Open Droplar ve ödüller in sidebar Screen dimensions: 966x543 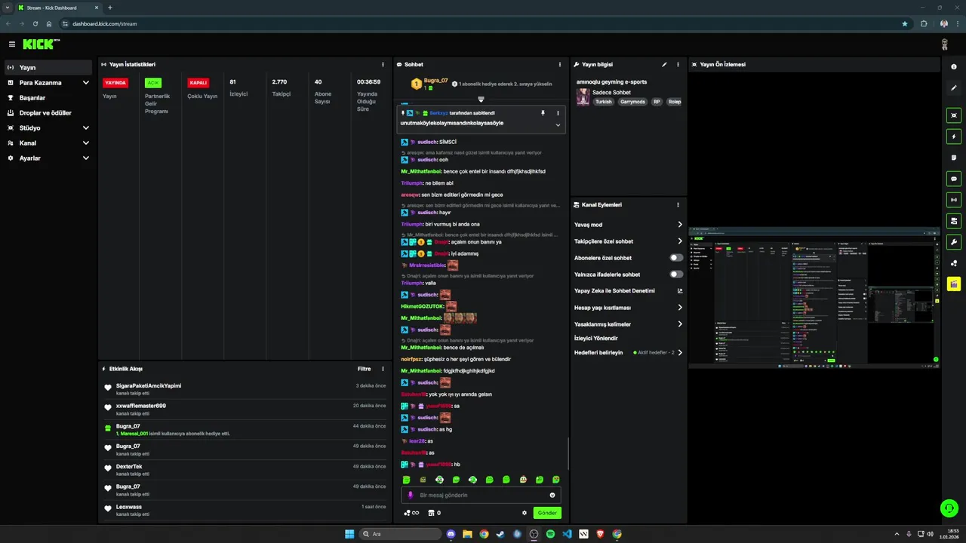click(x=48, y=113)
